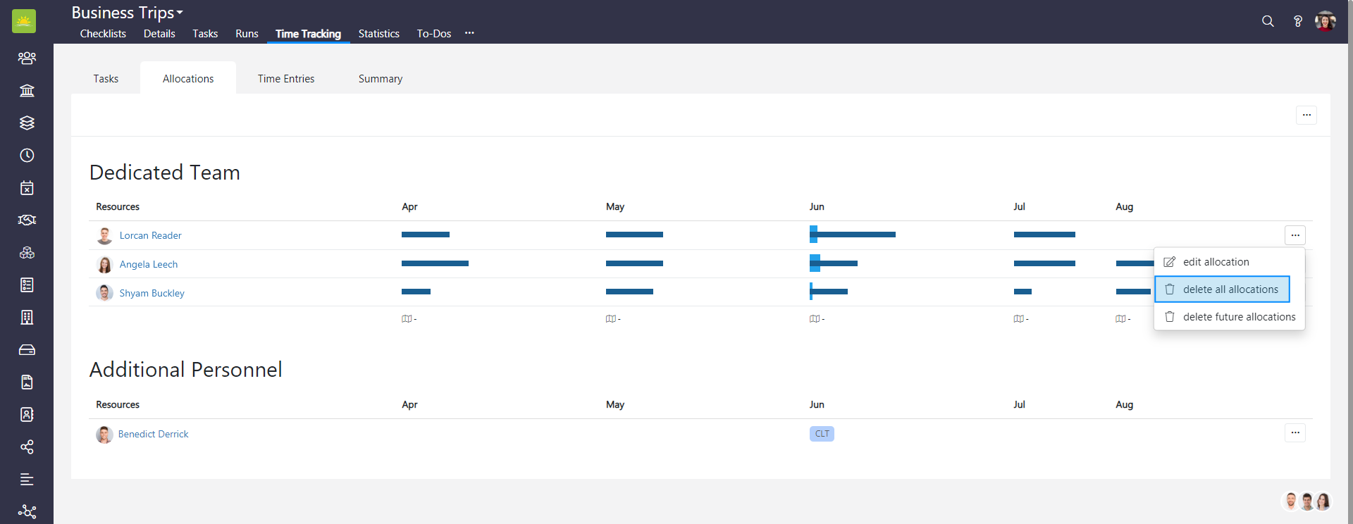
Task: Click the CLT badge in June
Action: (x=822, y=434)
